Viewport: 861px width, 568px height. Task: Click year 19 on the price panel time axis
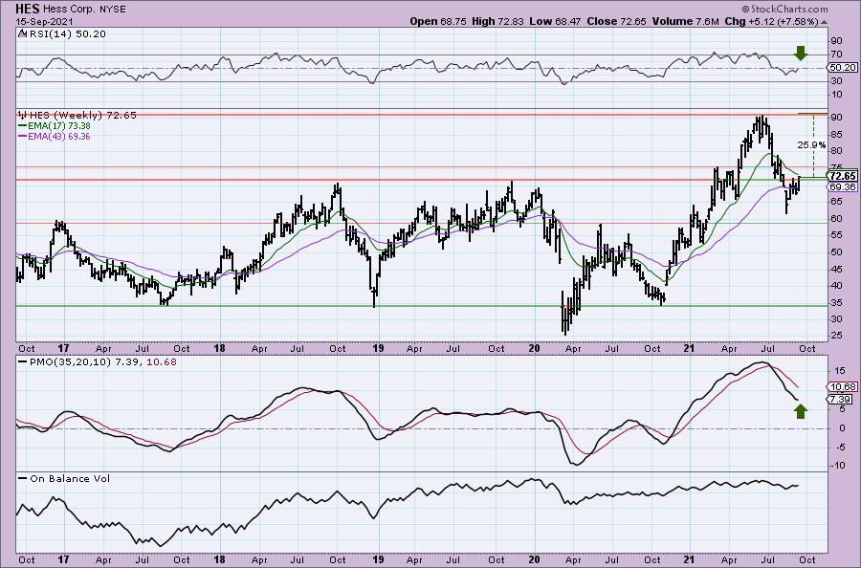click(x=378, y=348)
